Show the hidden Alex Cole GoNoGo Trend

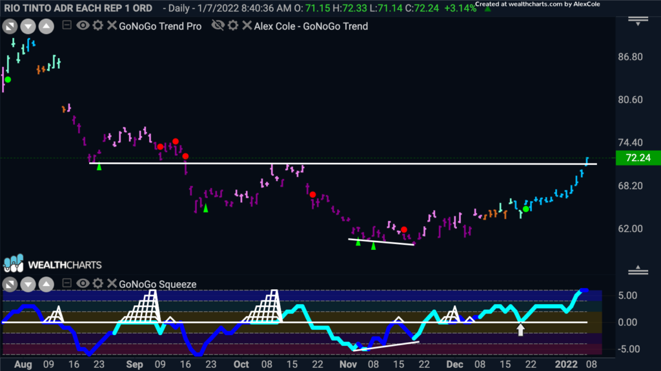(x=218, y=26)
